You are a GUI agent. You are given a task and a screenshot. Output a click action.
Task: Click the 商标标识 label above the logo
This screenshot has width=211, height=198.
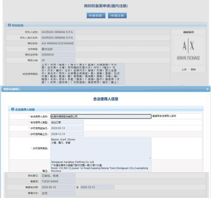(189, 32)
